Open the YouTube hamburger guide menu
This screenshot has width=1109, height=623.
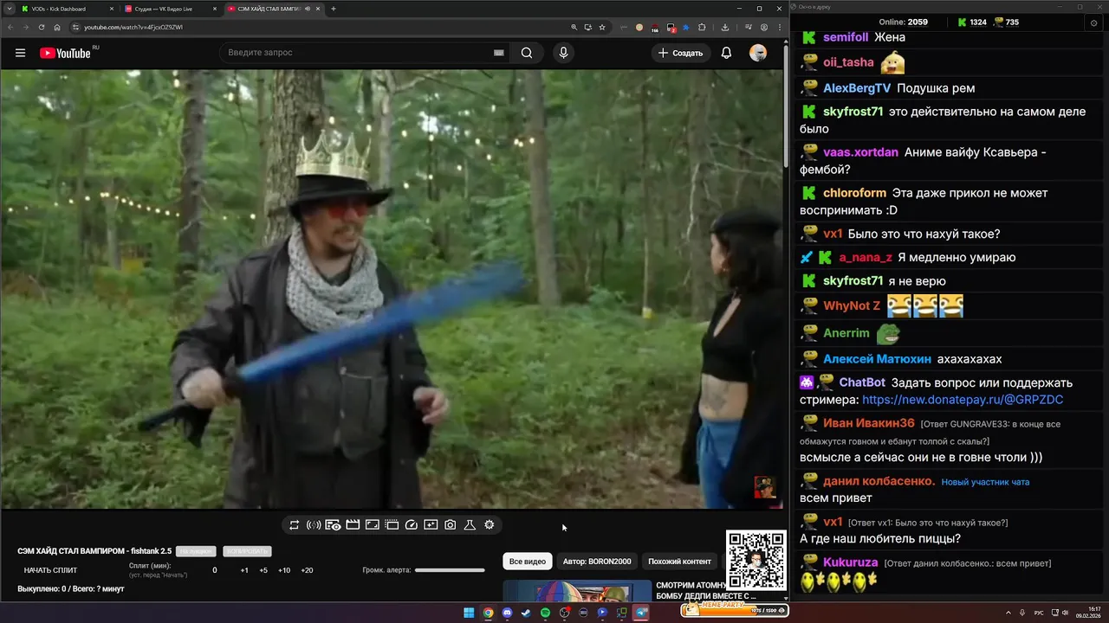20,53
